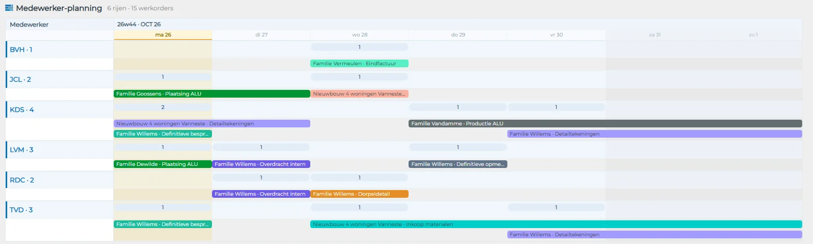Image resolution: width=813 pixels, height=244 pixels.
Task: Click KDS workload count pill on vr 30
Action: [x=556, y=107]
